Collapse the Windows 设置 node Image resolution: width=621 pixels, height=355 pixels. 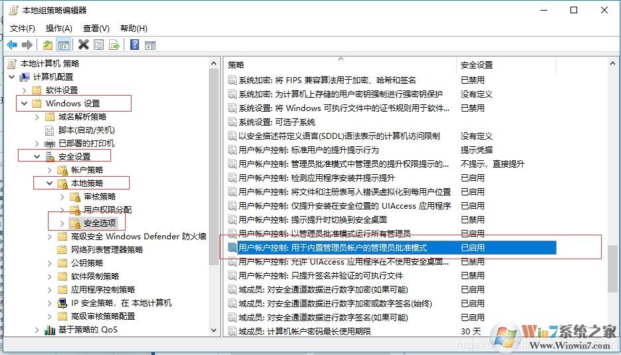point(25,104)
